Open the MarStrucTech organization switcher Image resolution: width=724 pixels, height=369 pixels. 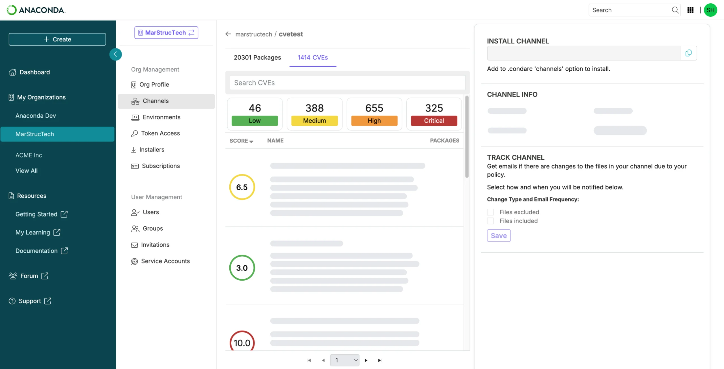(166, 32)
